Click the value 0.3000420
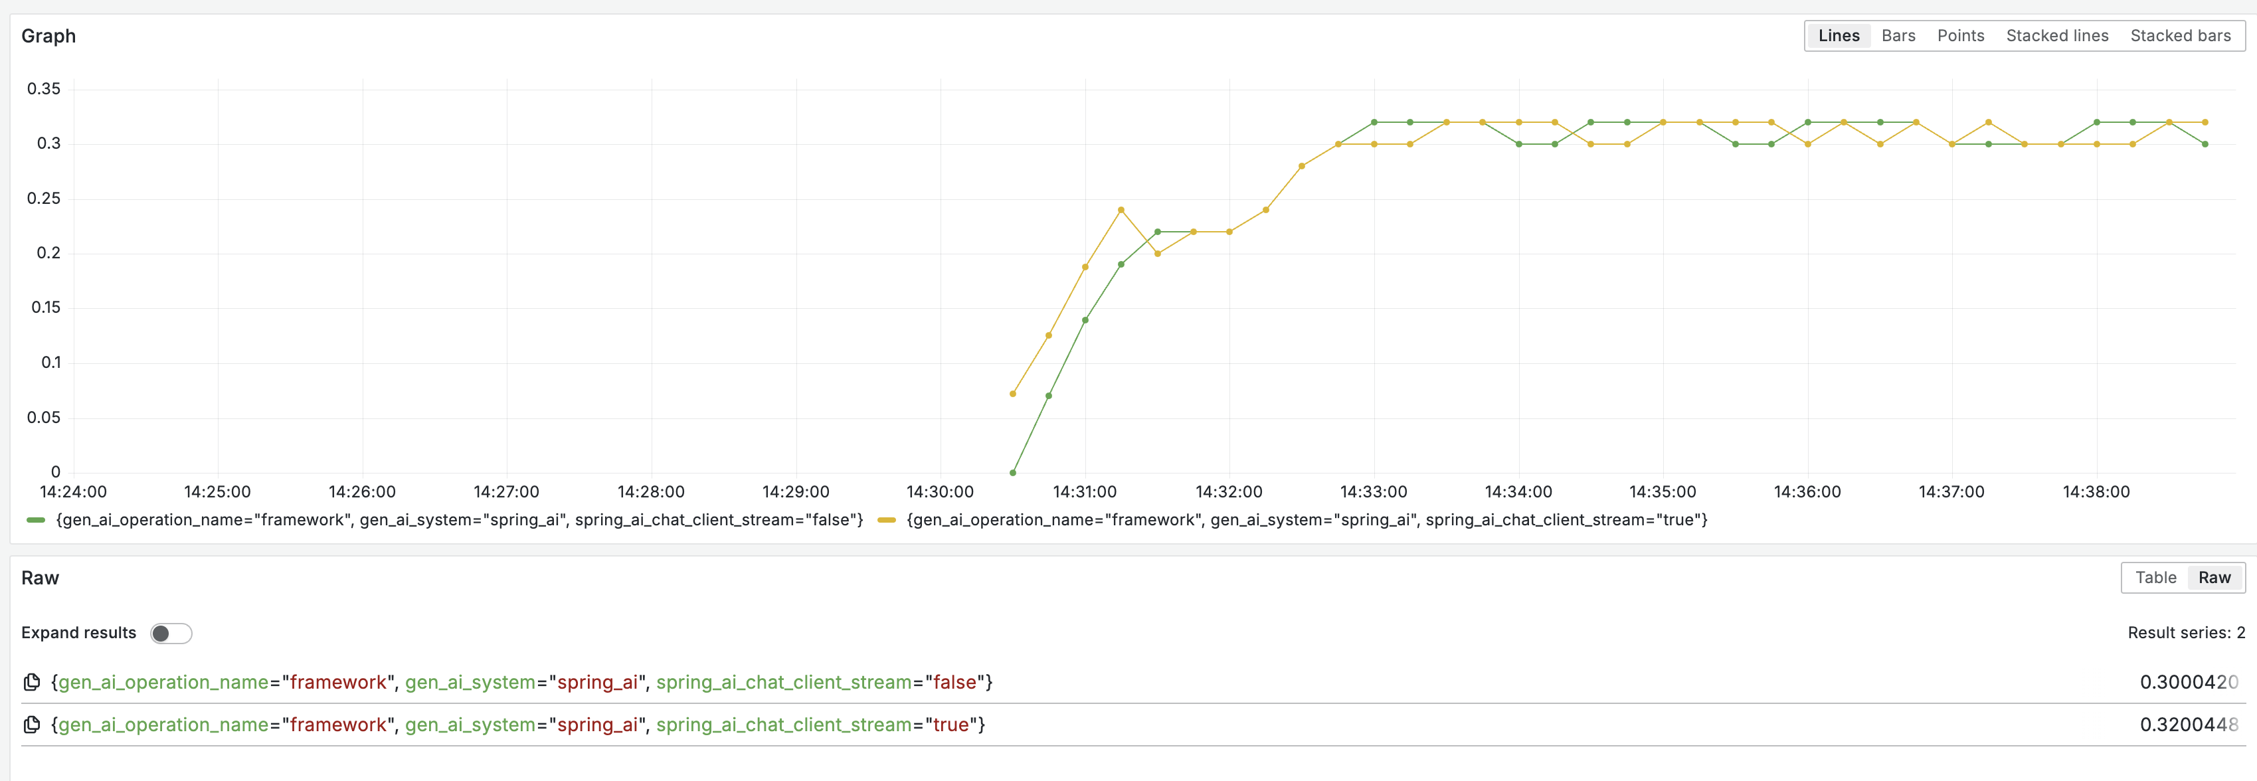Screen dimensions: 2257x781 tap(2189, 682)
